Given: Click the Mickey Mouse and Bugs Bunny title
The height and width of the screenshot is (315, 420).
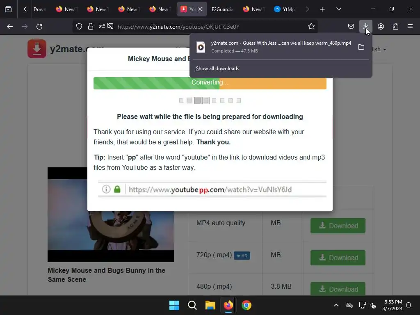Looking at the screenshot, I should 106,275.
